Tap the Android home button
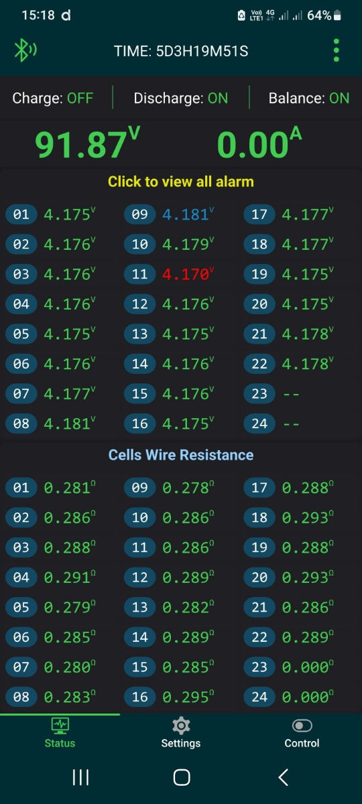Image resolution: width=362 pixels, height=804 pixels. pos(181,777)
